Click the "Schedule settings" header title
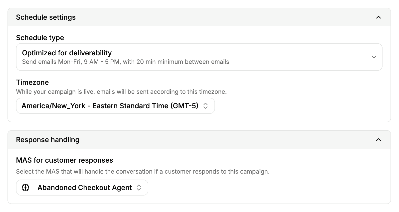Image resolution: width=399 pixels, height=212 pixels. (46, 17)
